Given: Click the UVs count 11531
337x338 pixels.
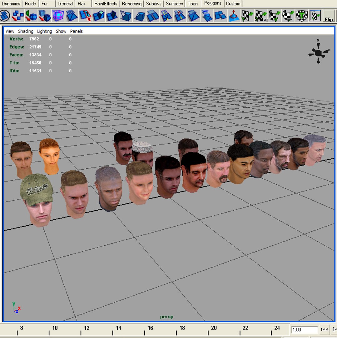Looking at the screenshot, I should tap(35, 71).
